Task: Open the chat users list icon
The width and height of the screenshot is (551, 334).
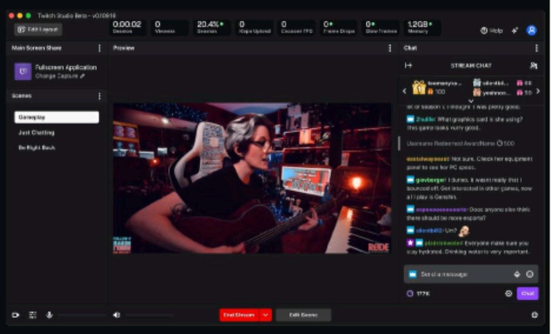Action: coord(533,66)
